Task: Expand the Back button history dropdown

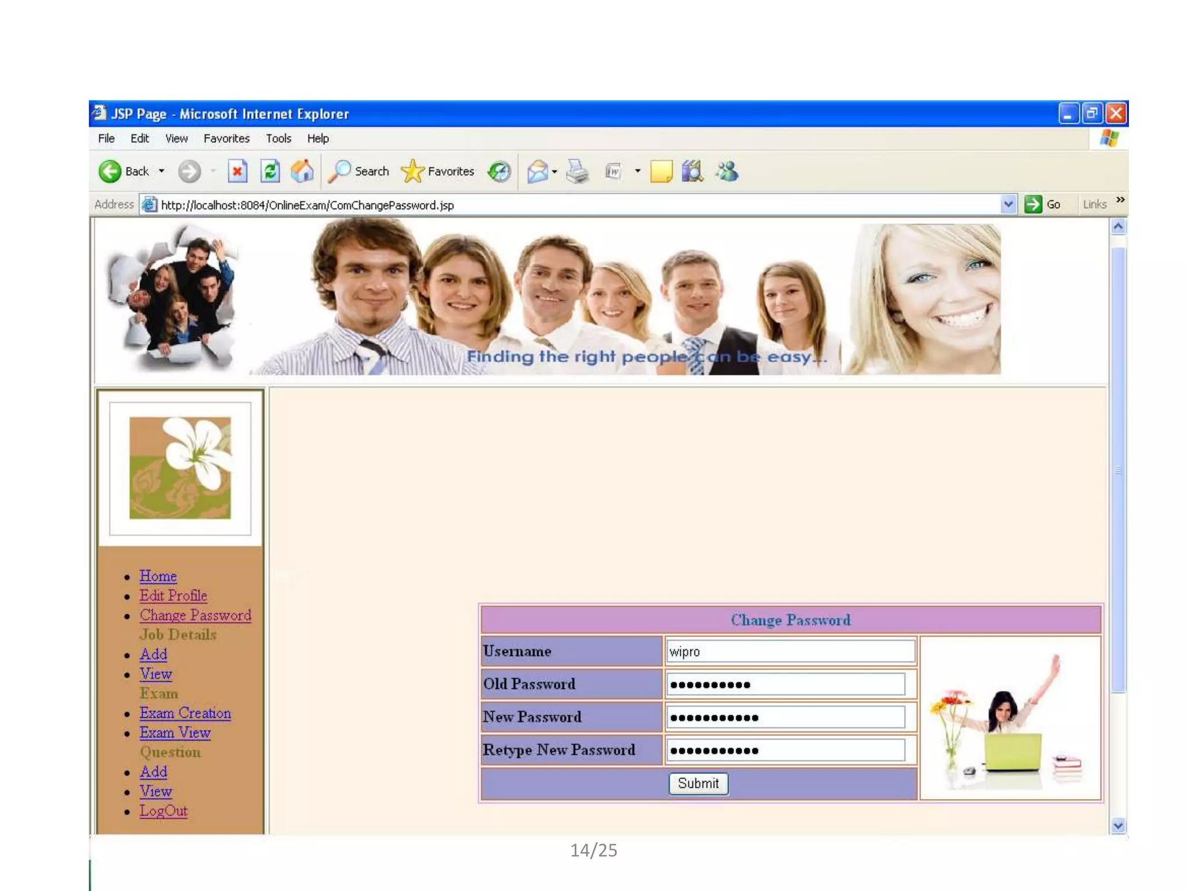Action: (162, 172)
